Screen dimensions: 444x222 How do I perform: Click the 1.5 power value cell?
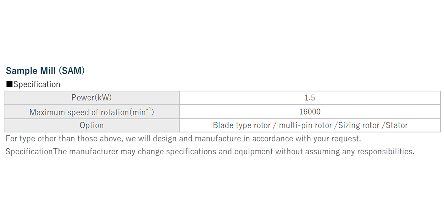(310, 98)
